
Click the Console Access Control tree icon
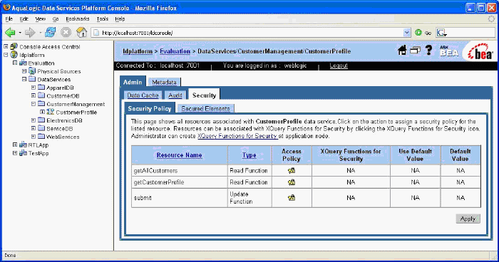coord(14,47)
